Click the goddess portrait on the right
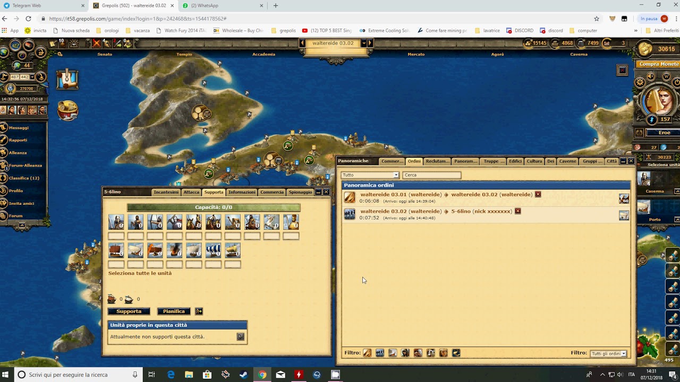The width and height of the screenshot is (680, 382). point(659,100)
